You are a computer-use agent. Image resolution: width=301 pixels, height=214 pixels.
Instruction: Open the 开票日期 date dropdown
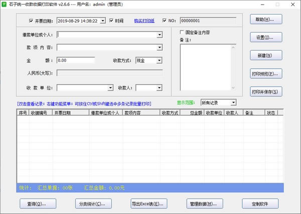[x=102, y=21]
